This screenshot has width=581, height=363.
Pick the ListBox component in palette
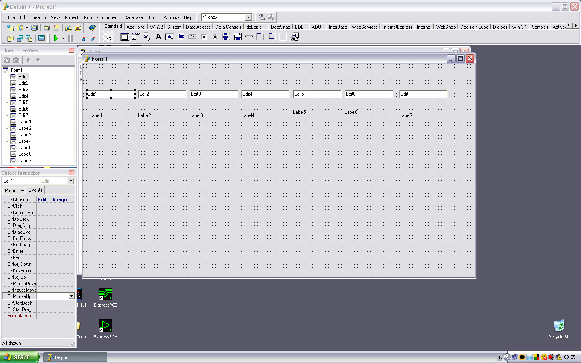226,37
